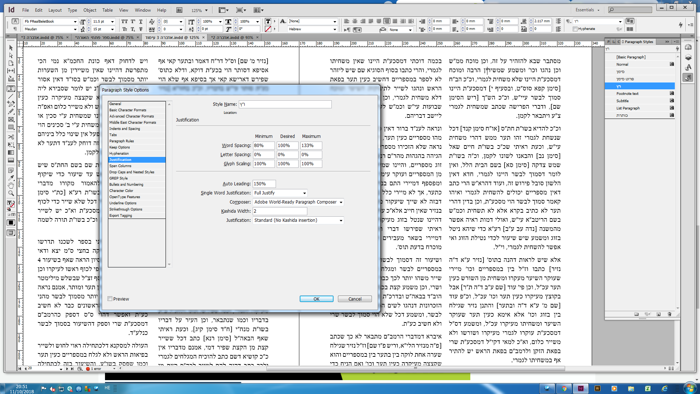Select Drop Caps and Nested Styles category

click(x=132, y=172)
